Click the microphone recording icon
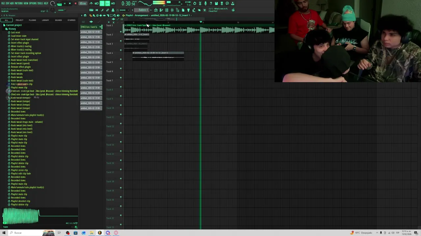The image size is (421, 236). click(x=205, y=3)
